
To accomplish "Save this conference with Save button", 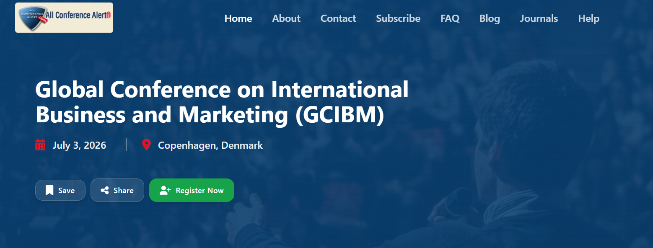I will coord(60,191).
